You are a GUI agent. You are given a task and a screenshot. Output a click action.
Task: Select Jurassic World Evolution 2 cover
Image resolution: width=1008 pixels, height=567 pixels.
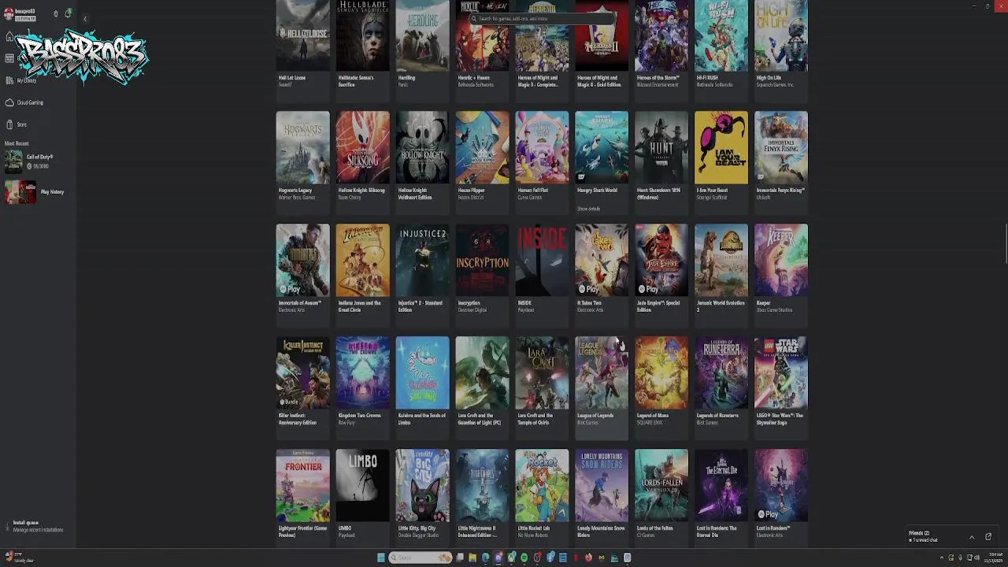(721, 260)
